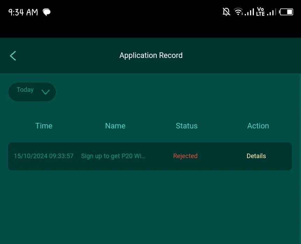Click the Application Record title
The width and height of the screenshot is (301, 244).
pos(151,55)
